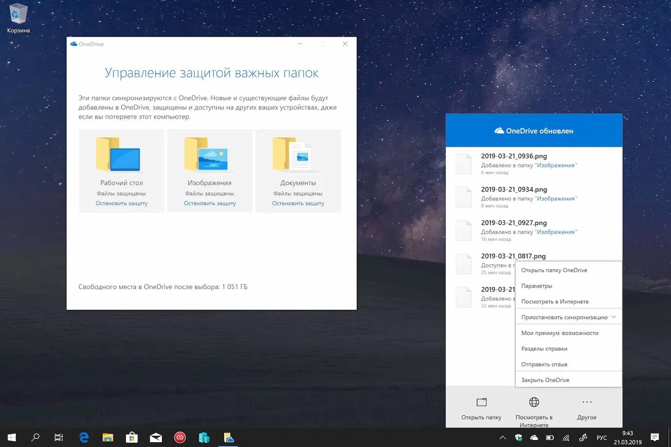
Task: Close the OneDrive folder protection window
Action: 345,44
